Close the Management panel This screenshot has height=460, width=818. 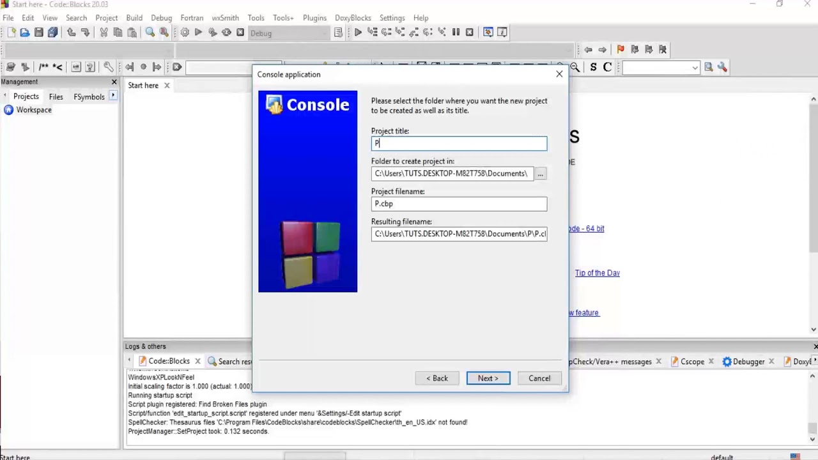coord(114,82)
